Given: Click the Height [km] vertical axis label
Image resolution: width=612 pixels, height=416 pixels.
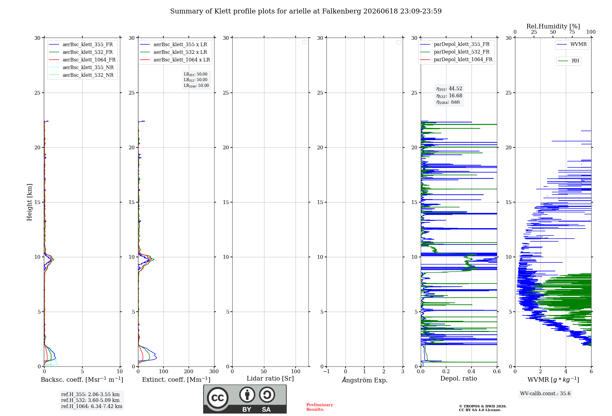Looking at the screenshot, I should [29, 202].
